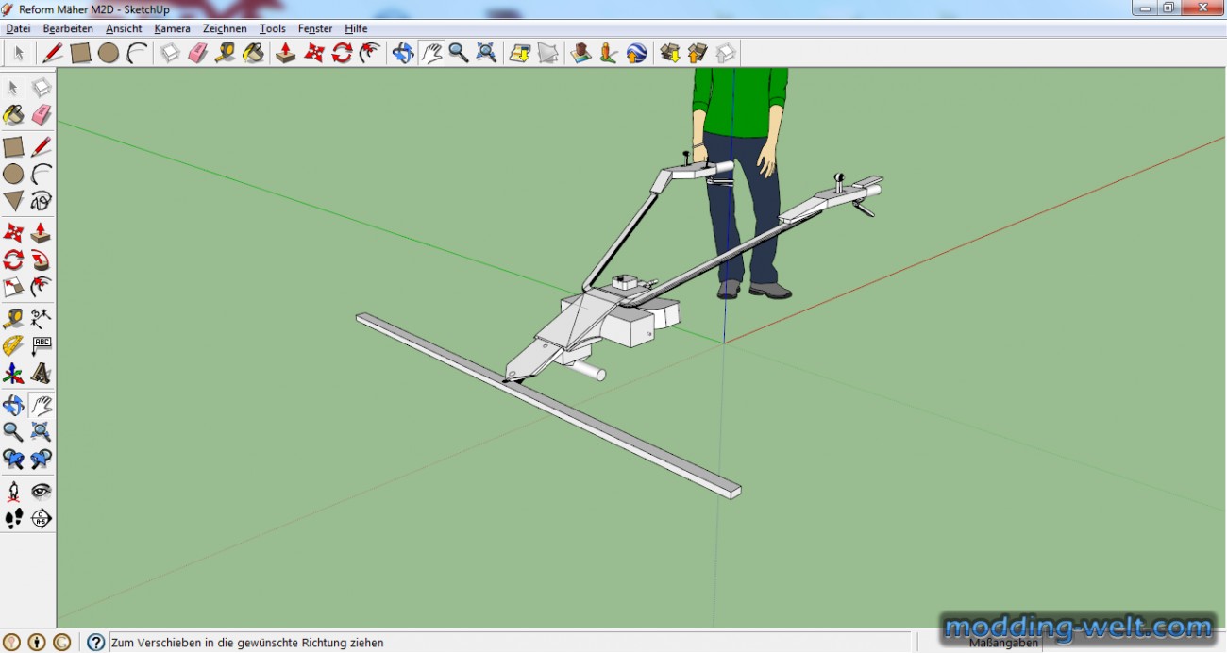The width and height of the screenshot is (1227, 653).
Task: Click the Pan hand in left palette
Action: tap(41, 405)
